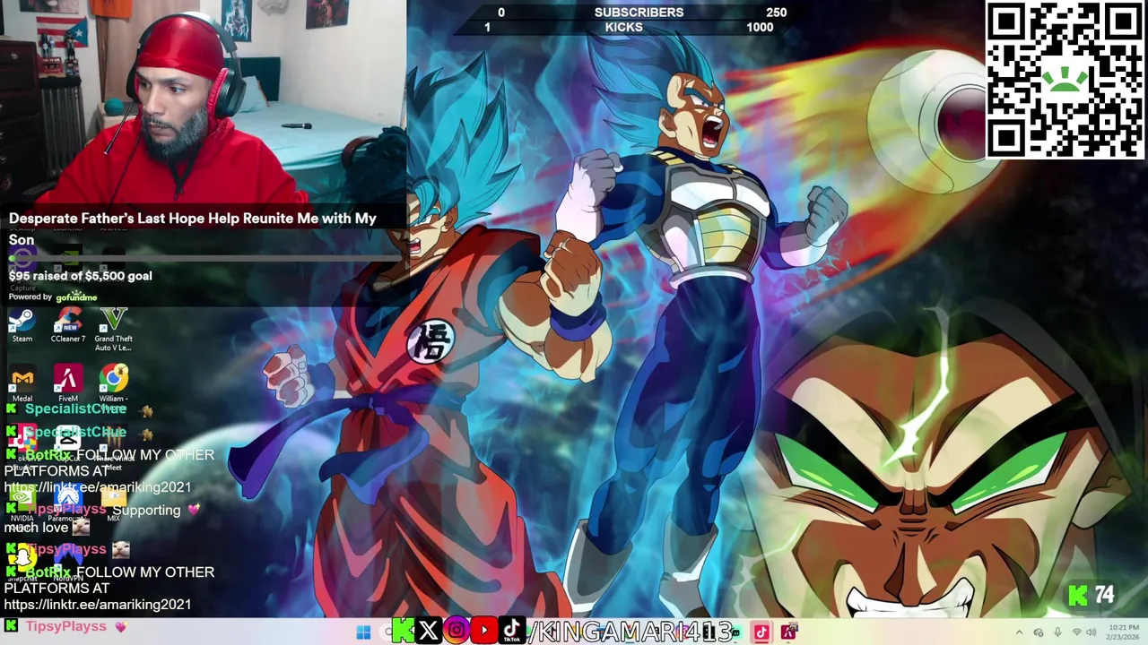The image size is (1148, 645).
Task: Open the Paramount desktop shortcut
Action: point(68,503)
